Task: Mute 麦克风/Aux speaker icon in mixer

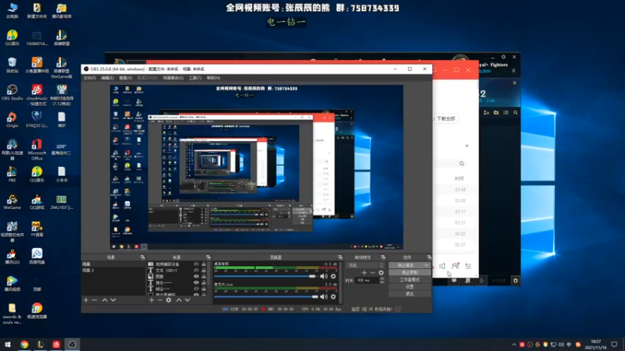Action: 323,296
